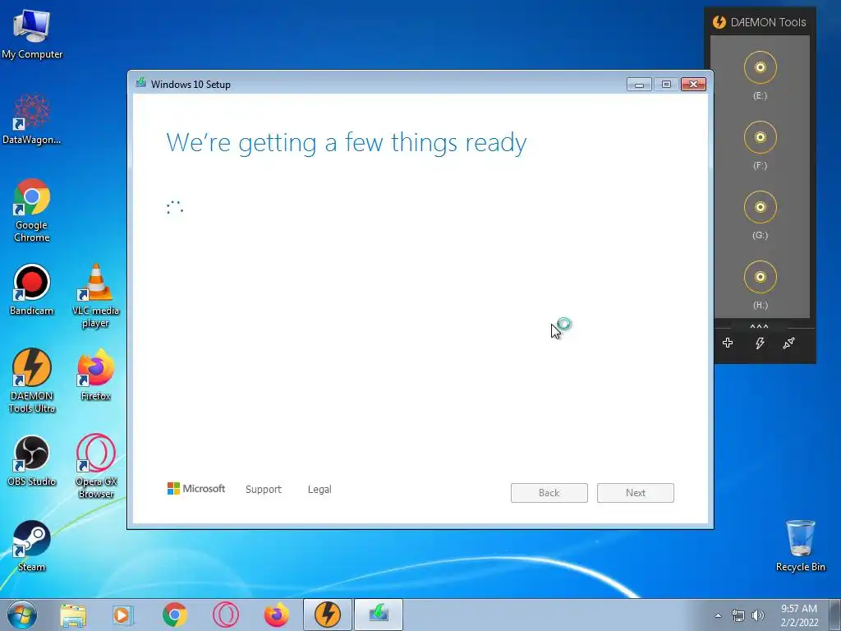Image resolution: width=841 pixels, height=631 pixels.
Task: Select the virtual drive (G:) in DAEMON Tools
Action: coord(760,207)
